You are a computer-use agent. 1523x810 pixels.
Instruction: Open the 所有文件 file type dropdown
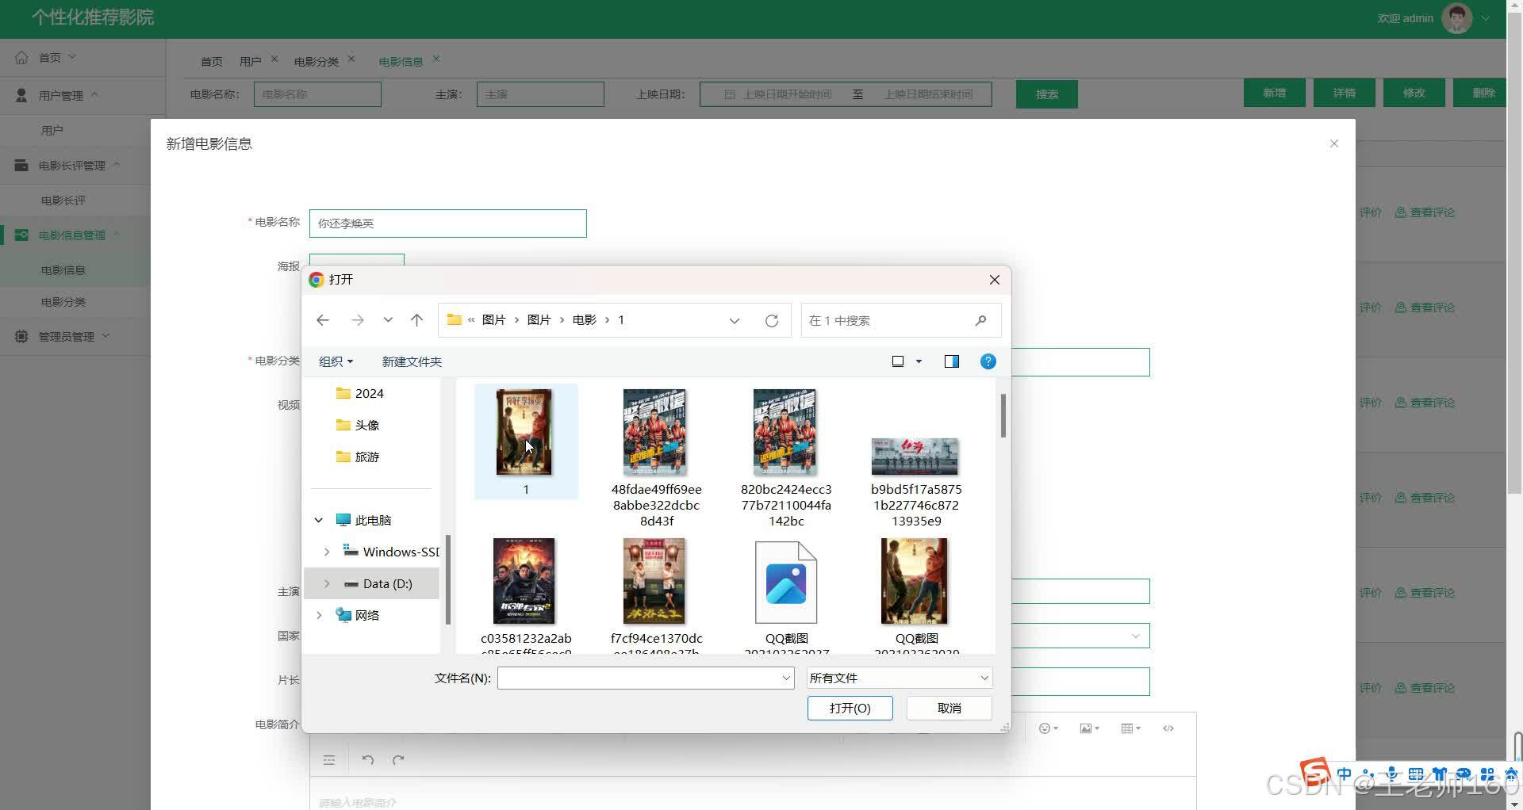coord(900,678)
